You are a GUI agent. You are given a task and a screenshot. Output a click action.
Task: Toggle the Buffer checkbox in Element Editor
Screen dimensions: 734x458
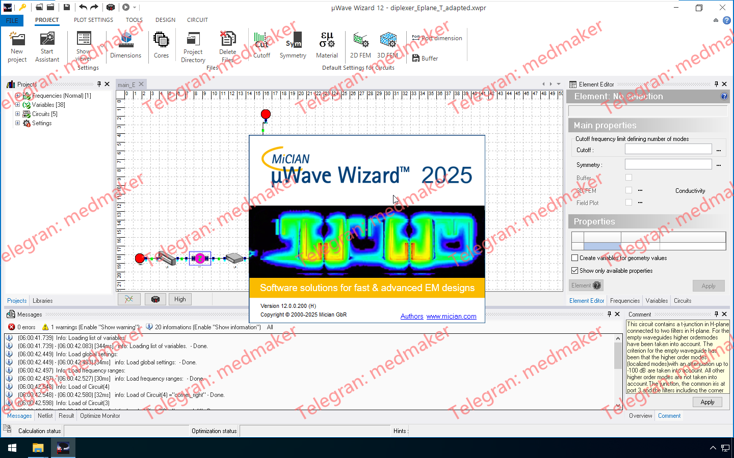(x=628, y=178)
